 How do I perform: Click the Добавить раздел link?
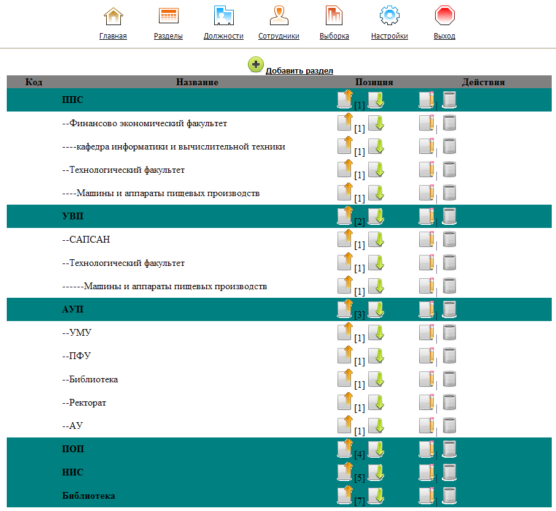299,71
